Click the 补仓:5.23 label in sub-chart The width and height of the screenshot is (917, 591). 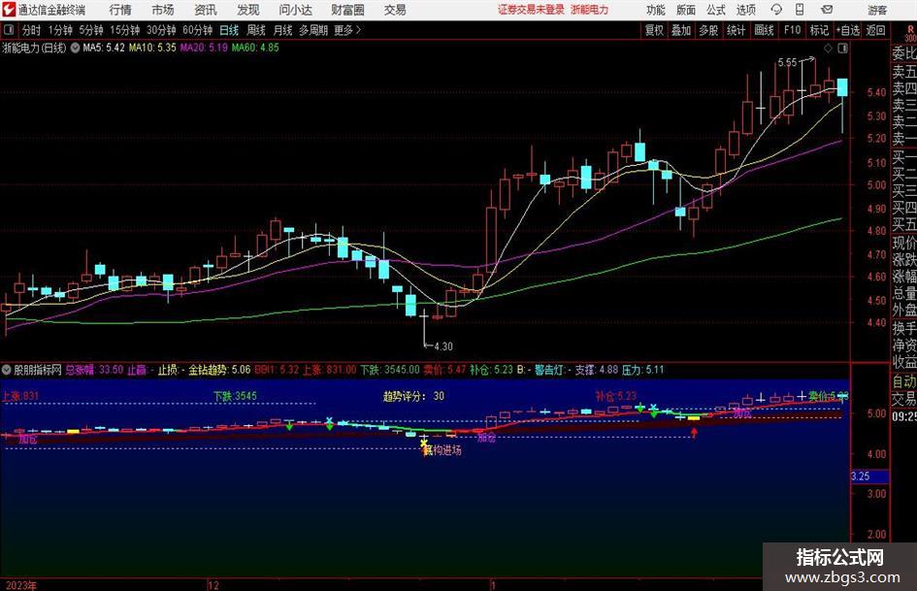point(615,396)
